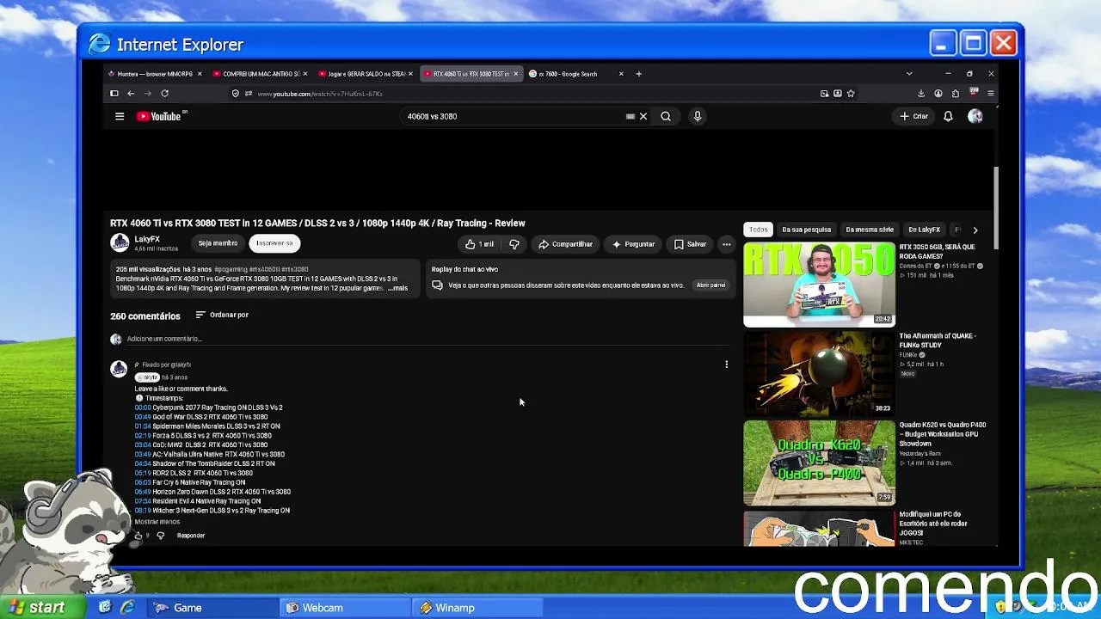Launch Internet Explorer from quick launch
The width and height of the screenshot is (1101, 619).
(x=127, y=608)
